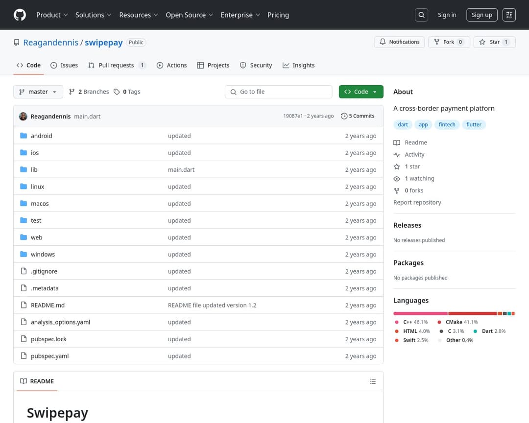This screenshot has width=529, height=423.
Task: Click the Sign in link
Action: (x=447, y=15)
